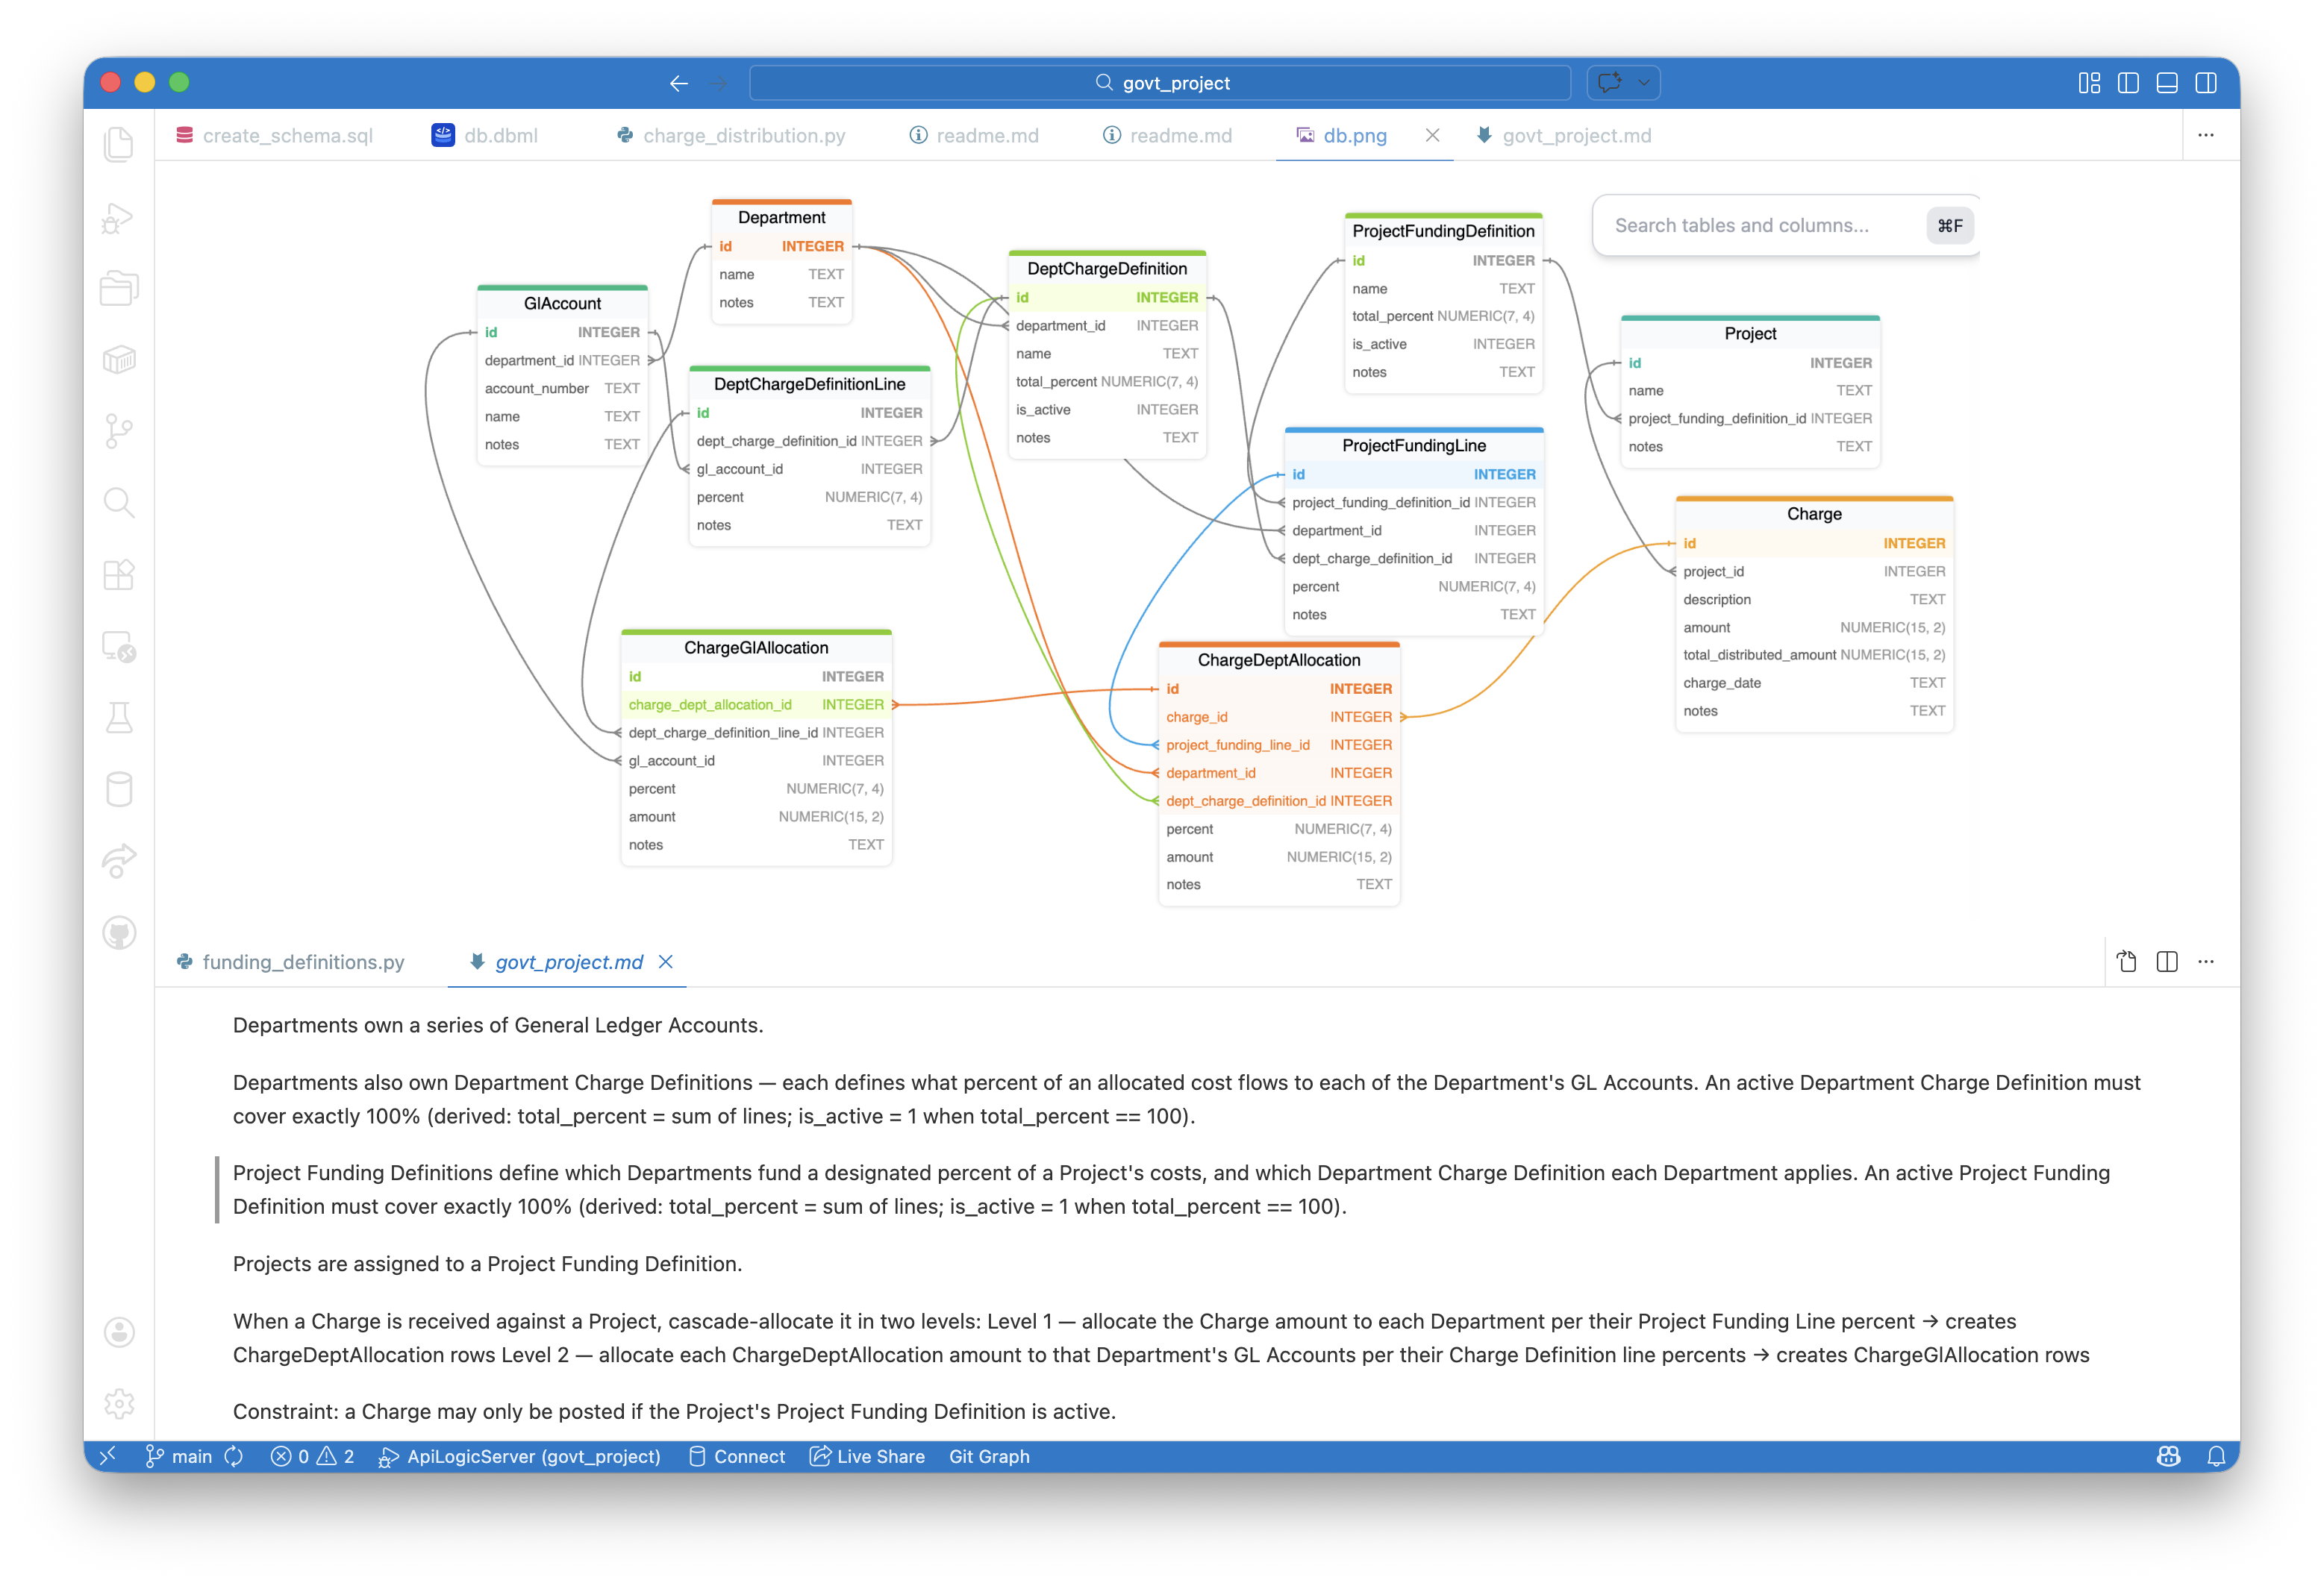This screenshot has height=1583, width=2324.
Task: Toggle the primary side bar layout button
Action: tap(2128, 83)
